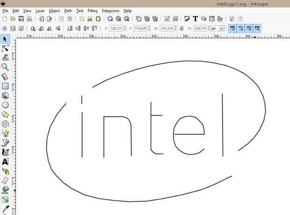290x215 pixels.
Task: Select the Paint bucket fill tool
Action: 5,190
